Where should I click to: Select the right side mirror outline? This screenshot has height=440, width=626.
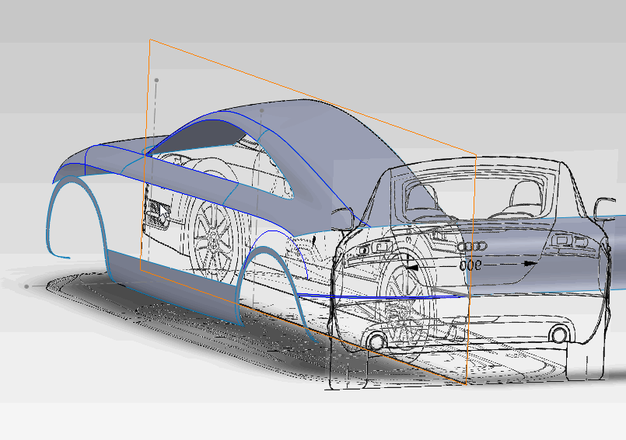[603, 206]
